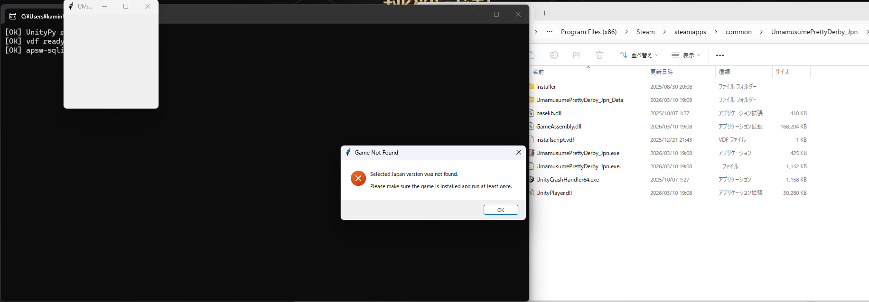Viewport: 869px width, 302px height.
Task: Select the installer folder
Action: 546,87
